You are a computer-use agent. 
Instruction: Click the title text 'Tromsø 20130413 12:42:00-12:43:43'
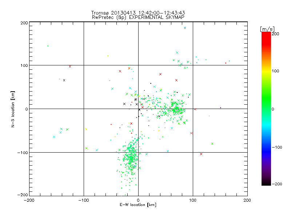[x=138, y=13]
